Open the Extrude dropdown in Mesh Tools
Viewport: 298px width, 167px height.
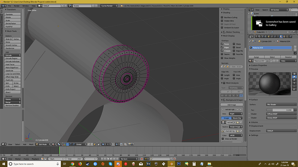(13, 55)
